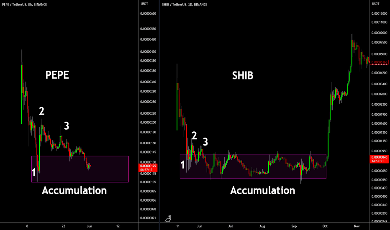
Task: Click the PEPE / TetherUS, 8h, BINANCE symbol title
Action: [24, 5]
